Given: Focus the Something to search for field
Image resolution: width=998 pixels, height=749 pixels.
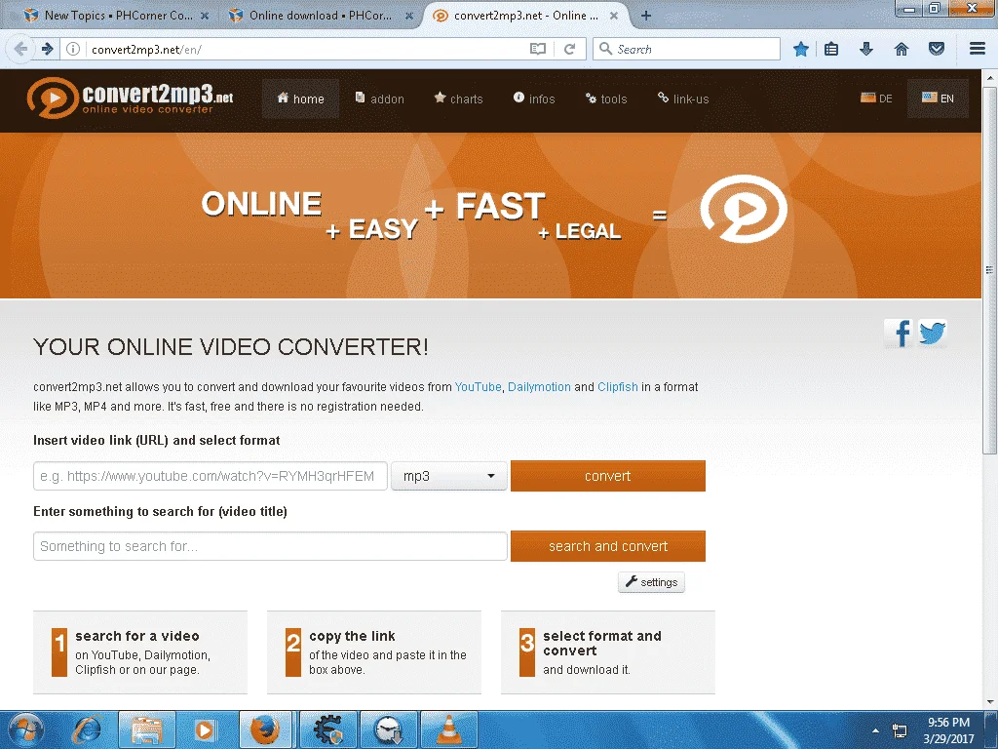Looking at the screenshot, I should coord(270,546).
